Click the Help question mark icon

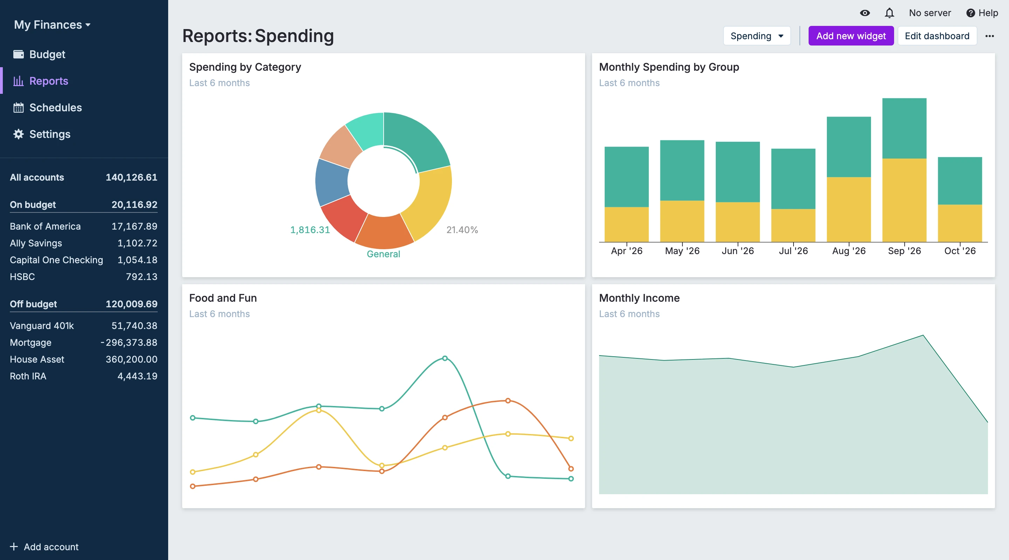[x=970, y=13]
